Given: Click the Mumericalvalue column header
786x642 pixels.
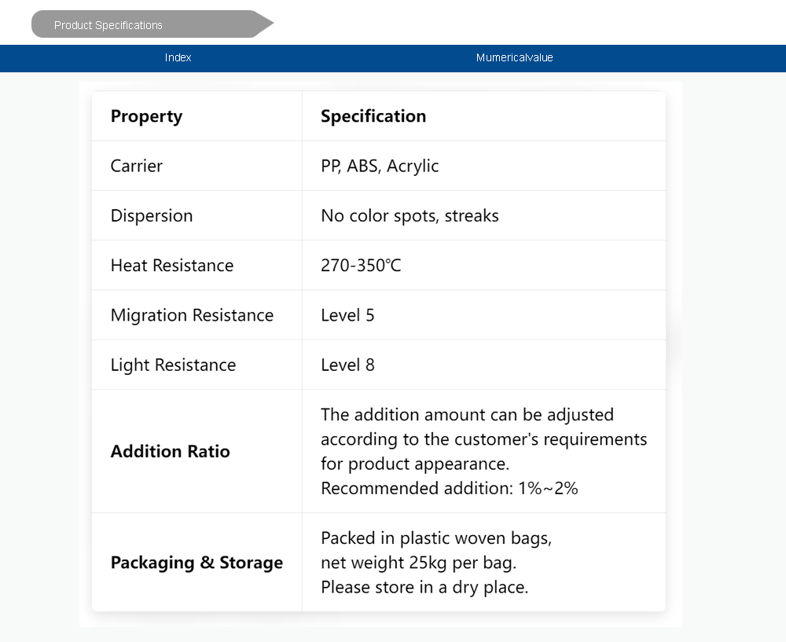Looking at the screenshot, I should (515, 57).
